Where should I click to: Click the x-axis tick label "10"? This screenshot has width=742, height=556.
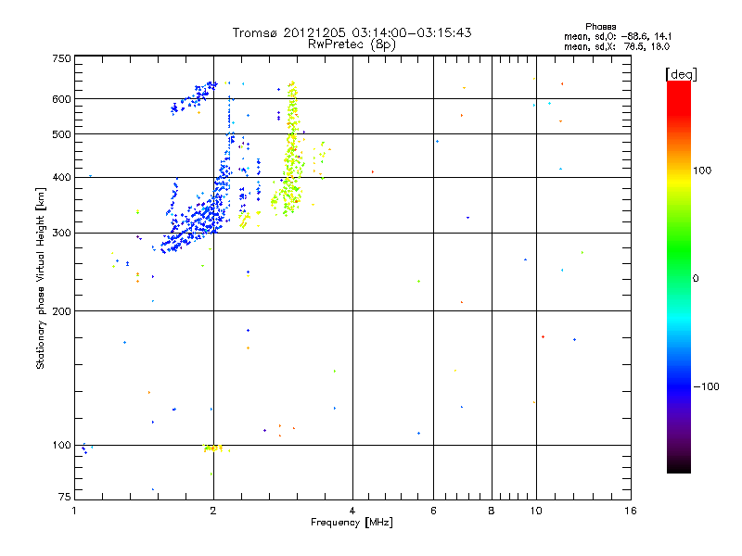click(536, 511)
